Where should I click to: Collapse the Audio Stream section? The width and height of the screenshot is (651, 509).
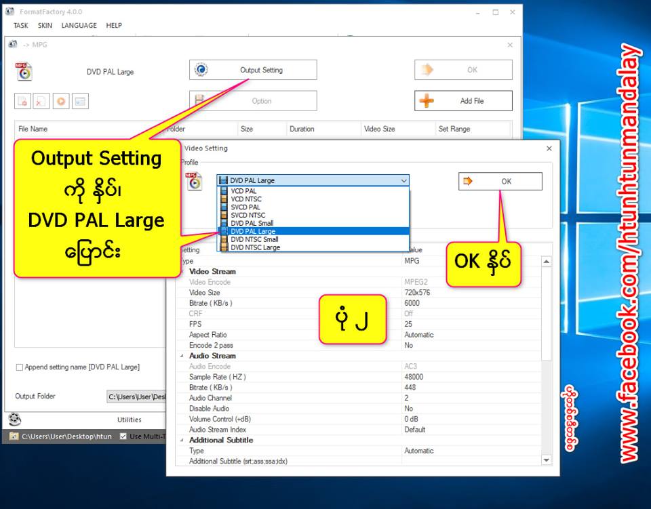pos(182,356)
